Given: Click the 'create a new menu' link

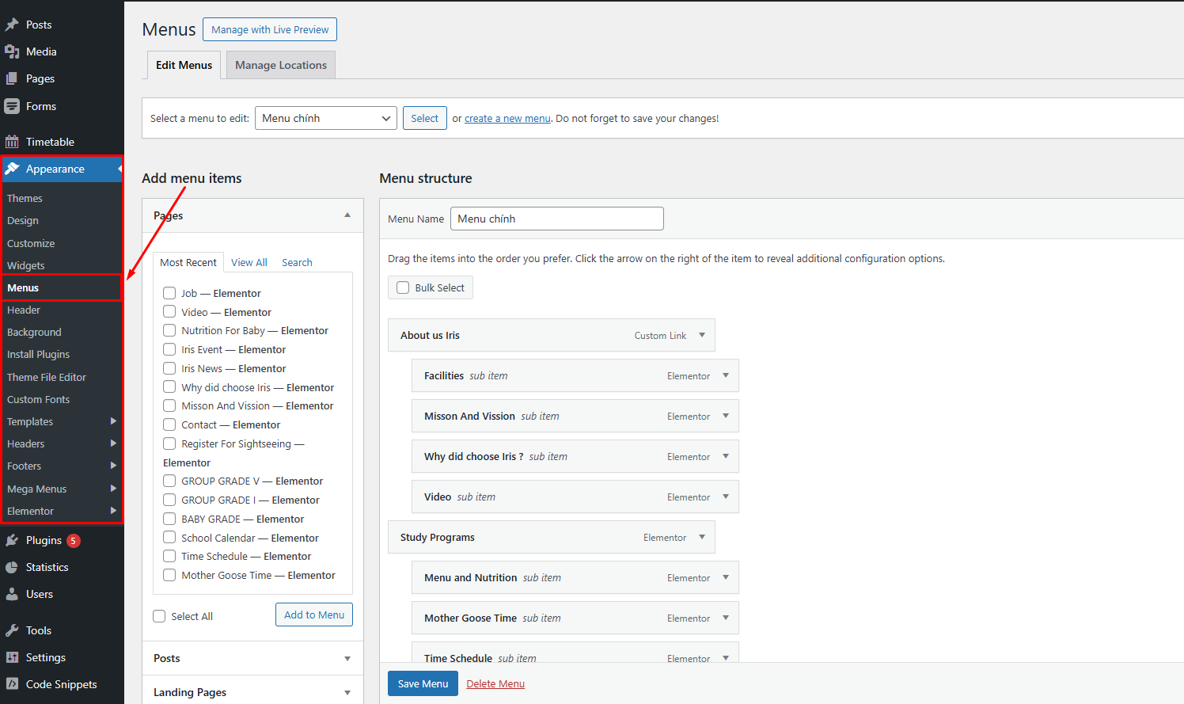Looking at the screenshot, I should tap(507, 118).
